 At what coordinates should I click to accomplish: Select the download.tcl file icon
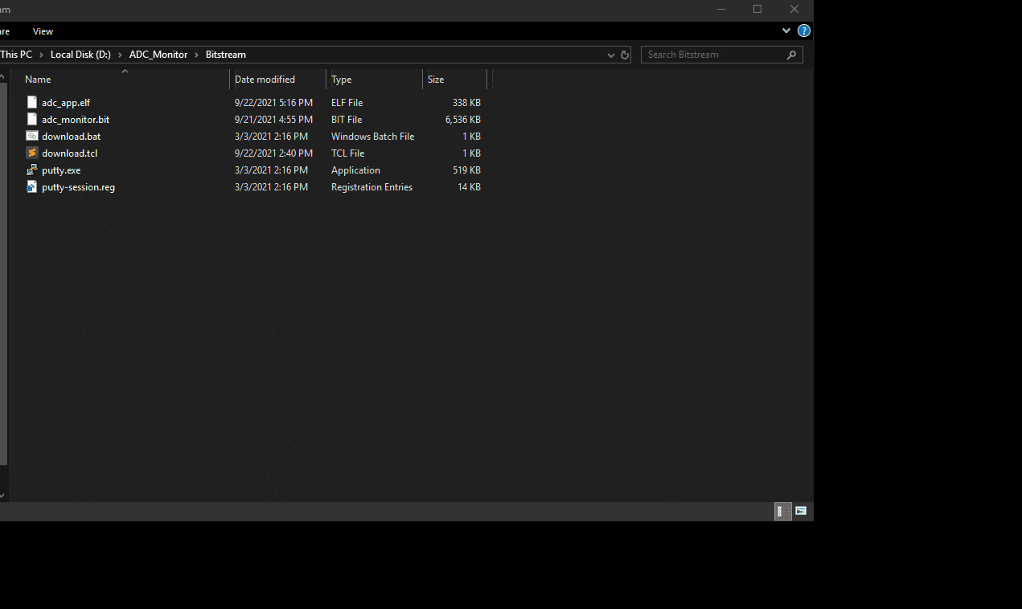point(32,153)
